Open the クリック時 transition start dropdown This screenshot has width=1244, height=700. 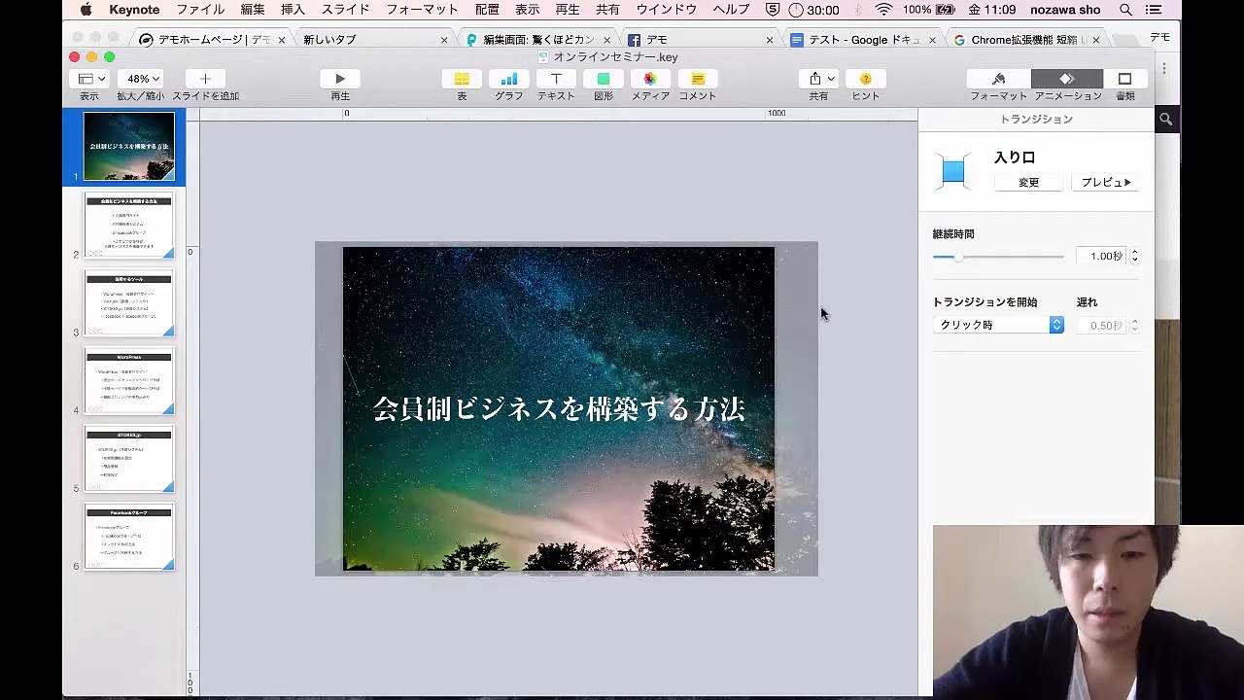[998, 325]
